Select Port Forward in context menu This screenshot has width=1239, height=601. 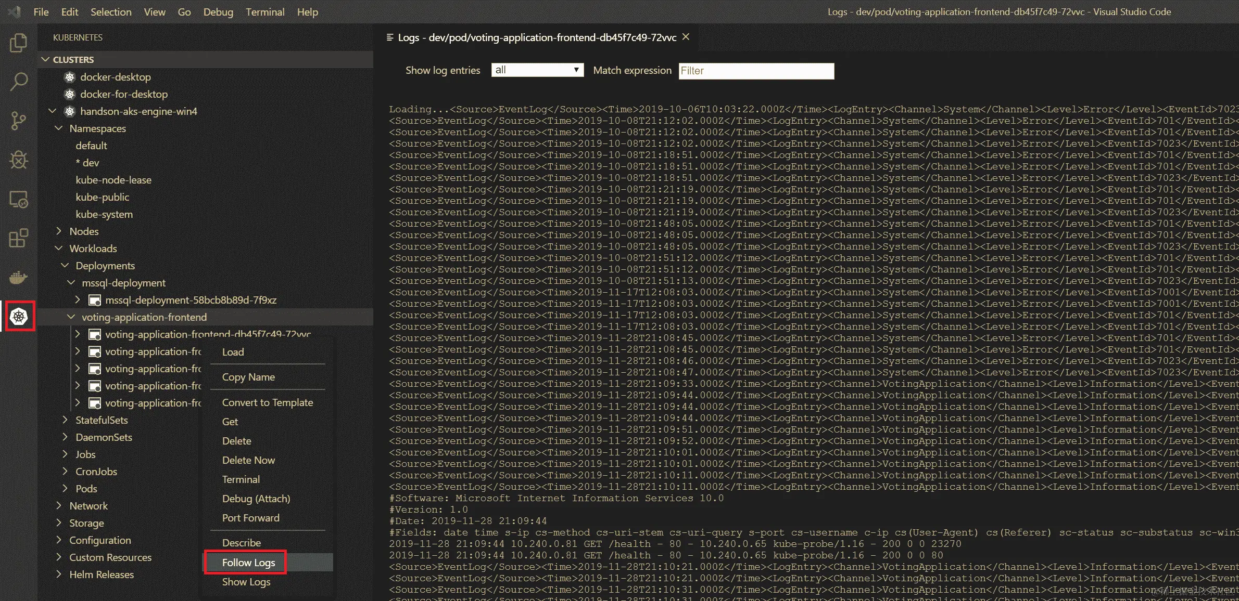pyautogui.click(x=250, y=518)
